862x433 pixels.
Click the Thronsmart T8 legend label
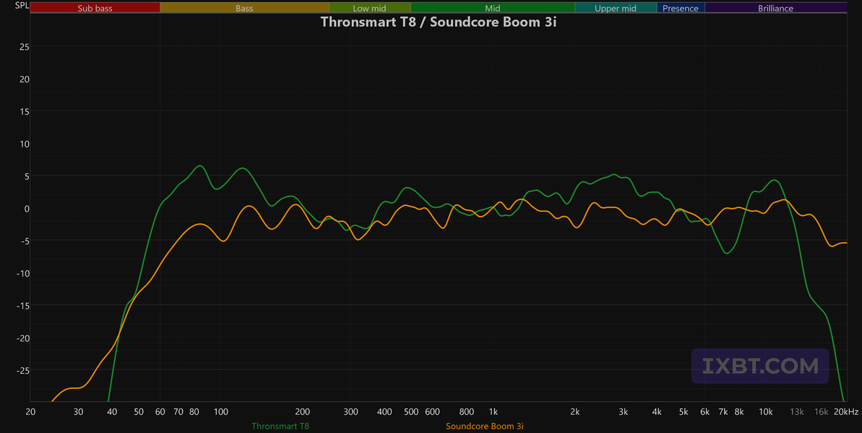coord(281,426)
